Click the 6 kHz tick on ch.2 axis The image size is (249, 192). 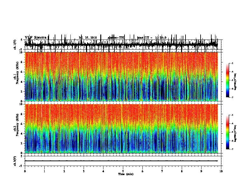point(22,124)
